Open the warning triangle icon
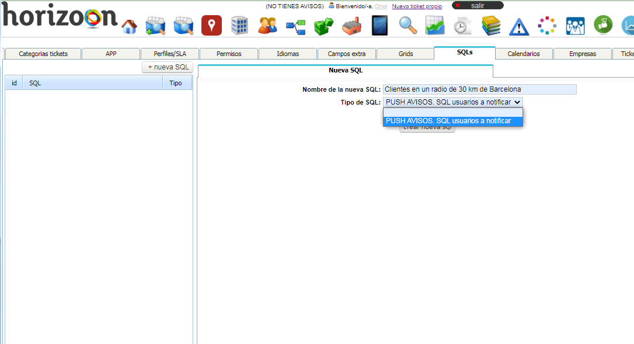This screenshot has height=344, width=634. click(518, 26)
